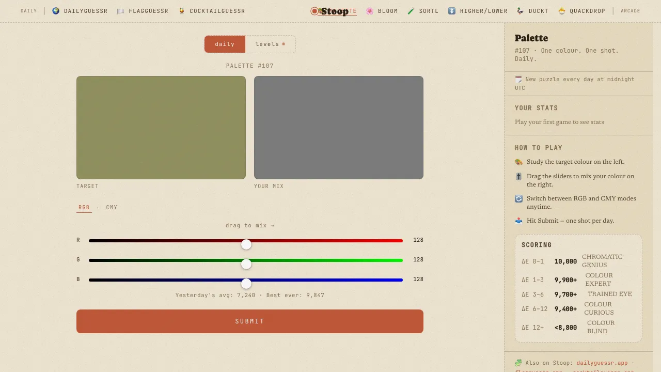Click the Higher/Lower arrow icon
This screenshot has height=372, width=661.
click(452, 11)
